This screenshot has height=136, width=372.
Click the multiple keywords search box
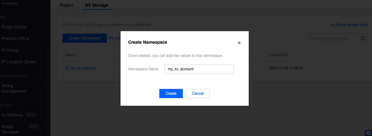click(333, 38)
